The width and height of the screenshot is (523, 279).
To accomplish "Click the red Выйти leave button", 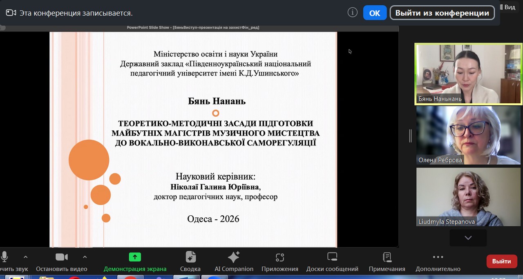I will [x=501, y=261].
